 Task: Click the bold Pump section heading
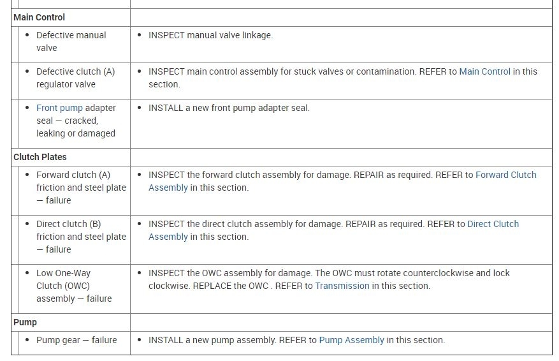[x=25, y=322]
